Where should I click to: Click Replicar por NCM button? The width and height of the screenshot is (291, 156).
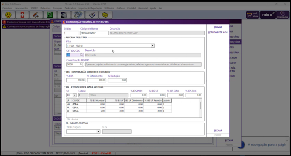(x=218, y=32)
